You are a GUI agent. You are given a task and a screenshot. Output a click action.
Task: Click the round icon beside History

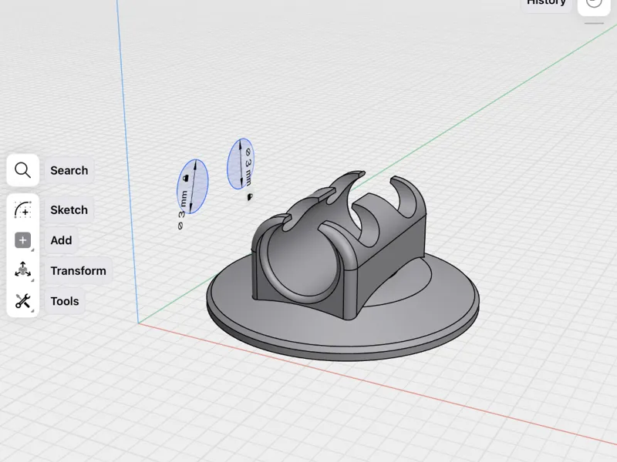(594, 5)
